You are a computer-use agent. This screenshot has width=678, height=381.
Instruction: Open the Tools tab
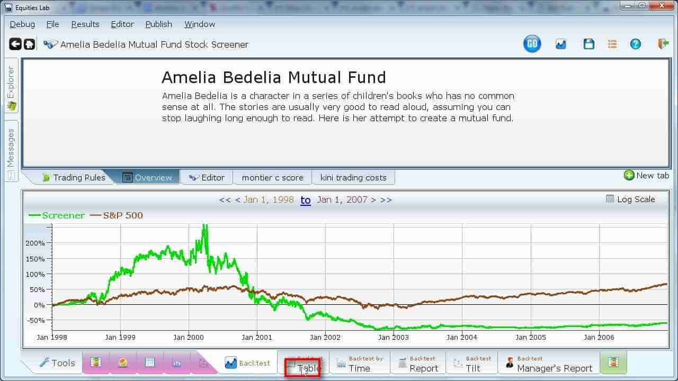pos(58,362)
